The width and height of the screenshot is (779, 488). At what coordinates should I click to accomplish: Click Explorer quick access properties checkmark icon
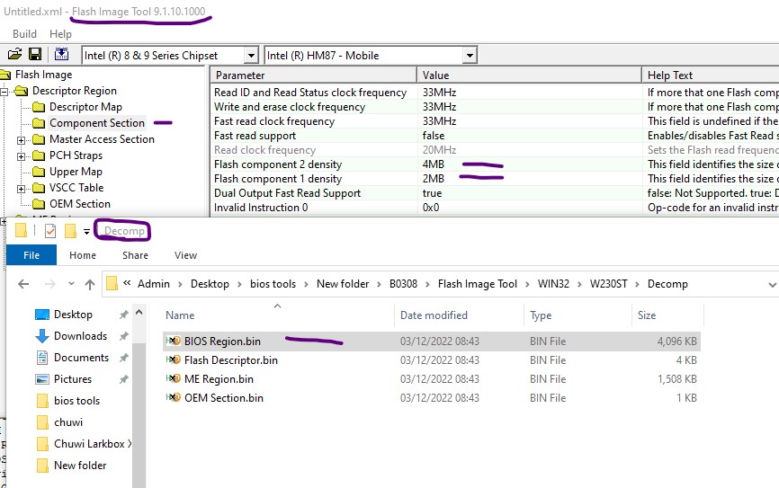pos(50,231)
